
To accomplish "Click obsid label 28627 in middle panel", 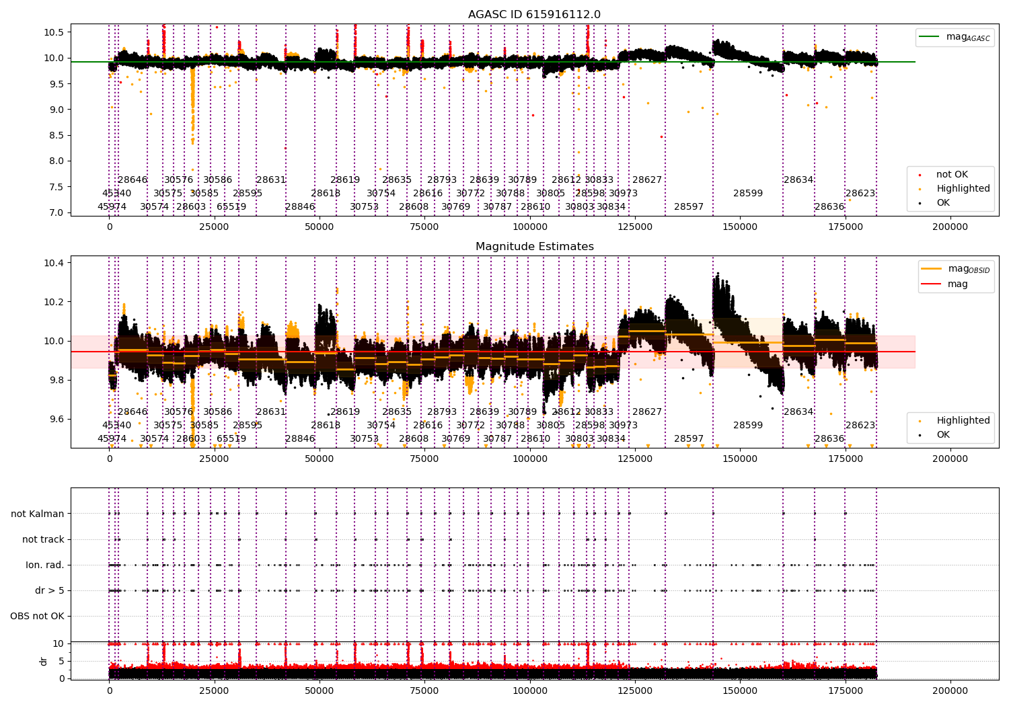I will pyautogui.click(x=647, y=411).
